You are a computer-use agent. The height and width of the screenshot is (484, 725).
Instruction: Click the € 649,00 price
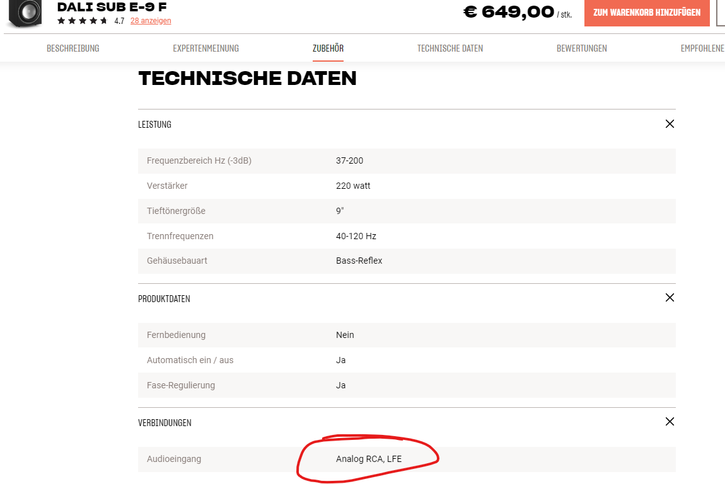pyautogui.click(x=509, y=11)
